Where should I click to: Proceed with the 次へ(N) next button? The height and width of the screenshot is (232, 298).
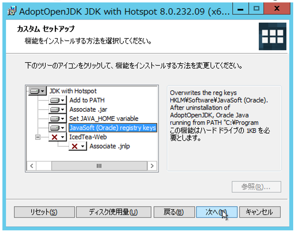217,212
